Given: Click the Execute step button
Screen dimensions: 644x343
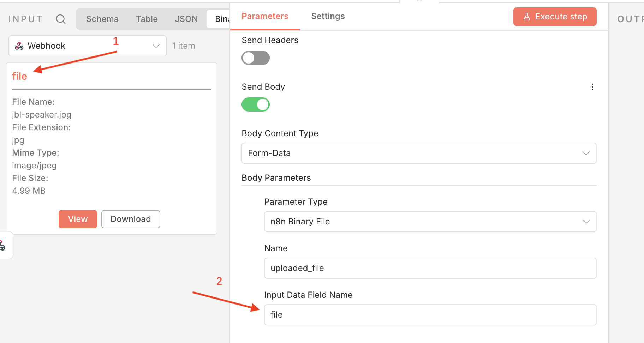Looking at the screenshot, I should [555, 17].
